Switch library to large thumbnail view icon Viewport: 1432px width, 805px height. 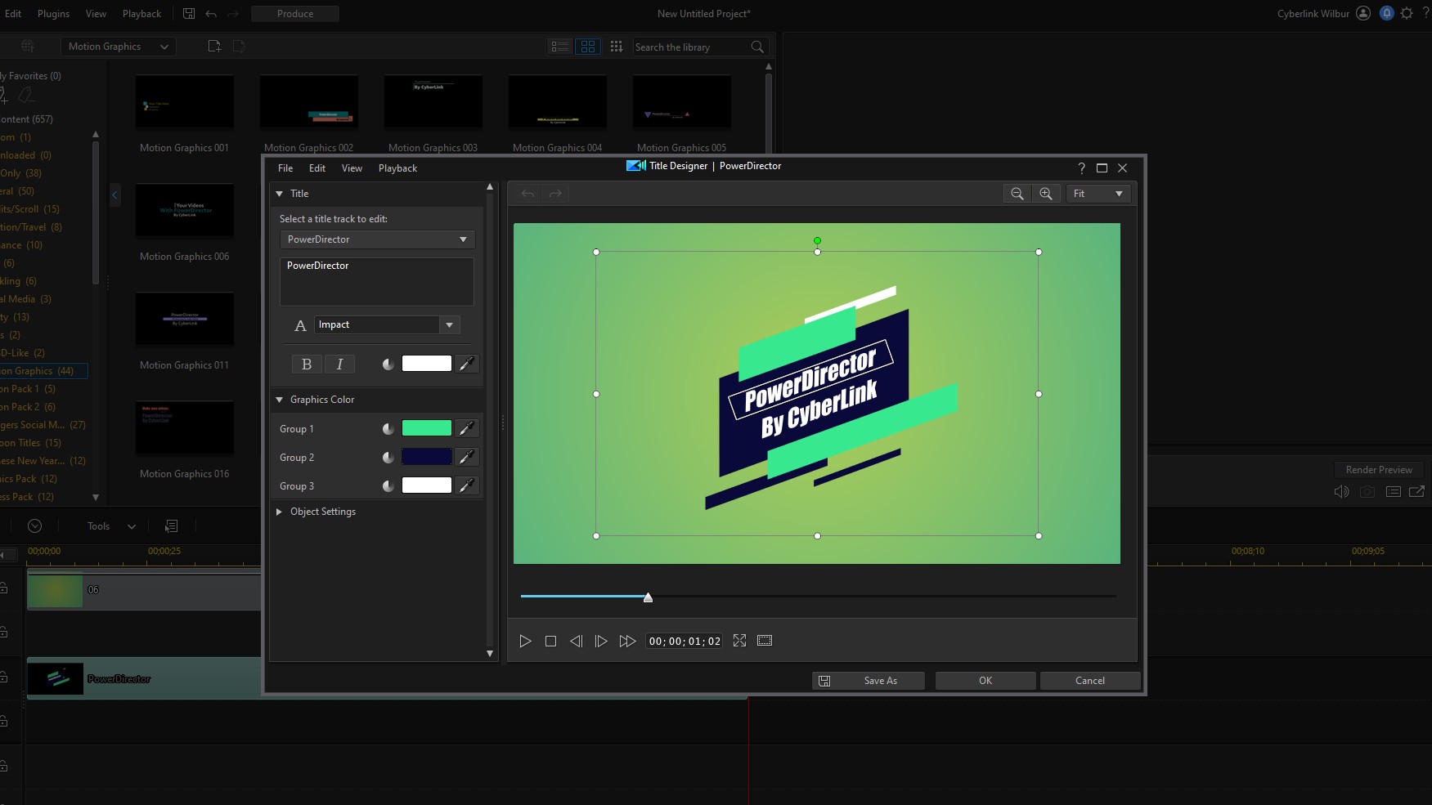point(588,47)
